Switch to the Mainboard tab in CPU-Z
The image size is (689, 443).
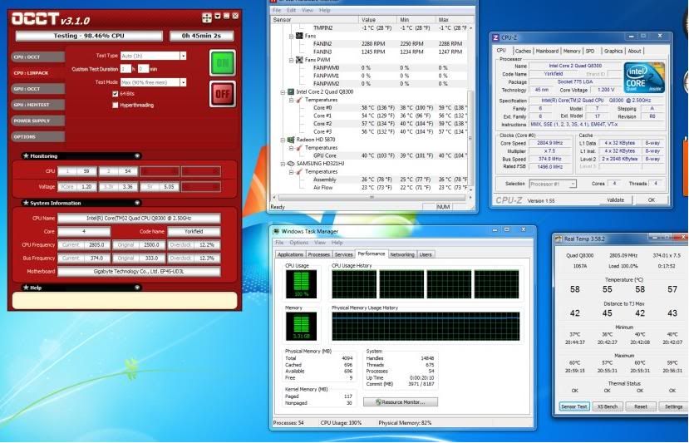(547, 51)
